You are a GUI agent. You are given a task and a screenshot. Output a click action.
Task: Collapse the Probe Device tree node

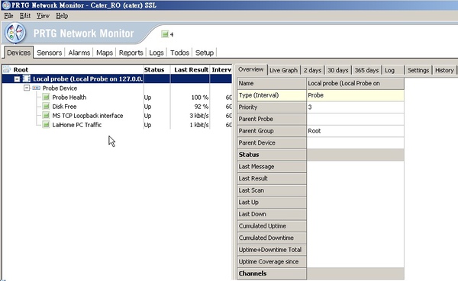pyautogui.click(x=27, y=88)
